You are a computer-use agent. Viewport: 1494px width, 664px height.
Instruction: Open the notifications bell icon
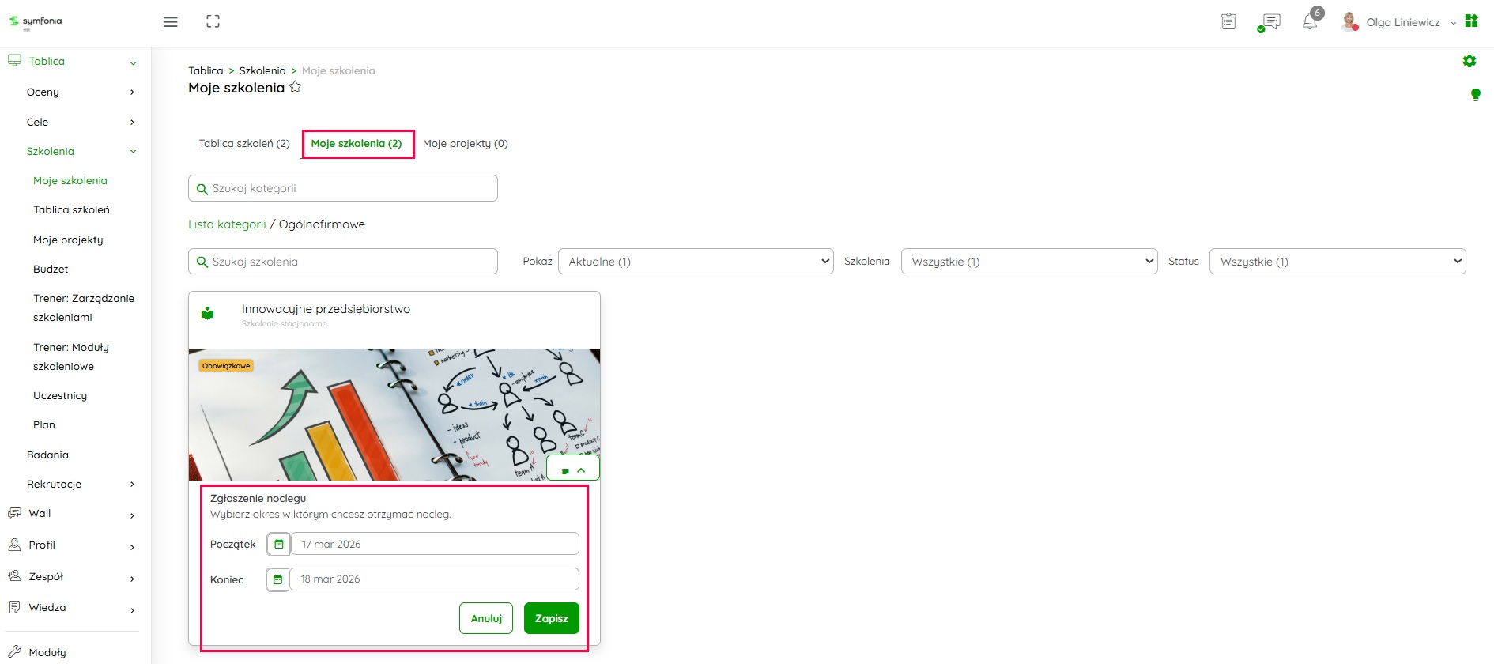point(1310,22)
